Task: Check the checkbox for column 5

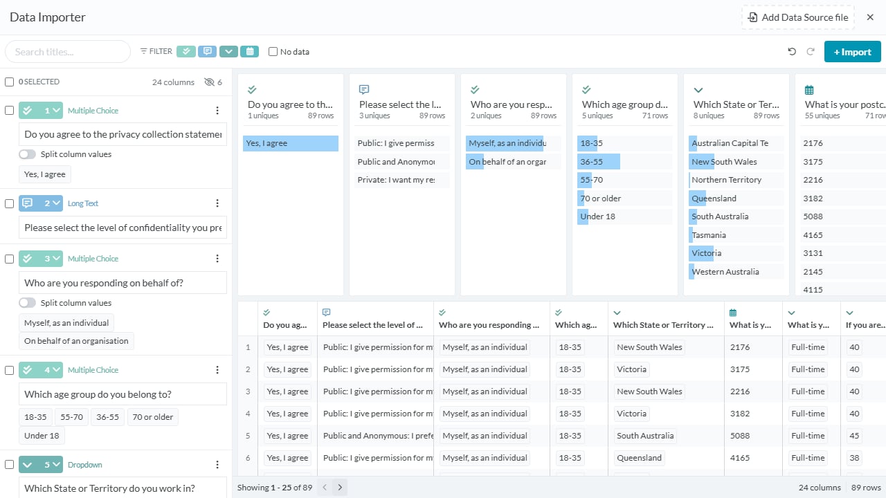Action: 9,465
